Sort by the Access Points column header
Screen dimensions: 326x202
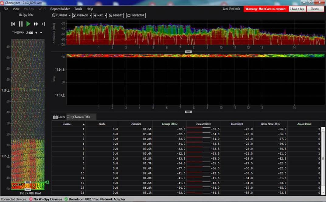pyautogui.click(x=304, y=124)
